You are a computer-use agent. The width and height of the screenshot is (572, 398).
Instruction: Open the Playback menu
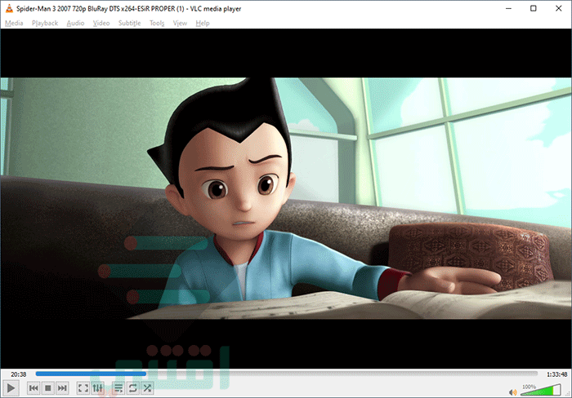(x=45, y=23)
